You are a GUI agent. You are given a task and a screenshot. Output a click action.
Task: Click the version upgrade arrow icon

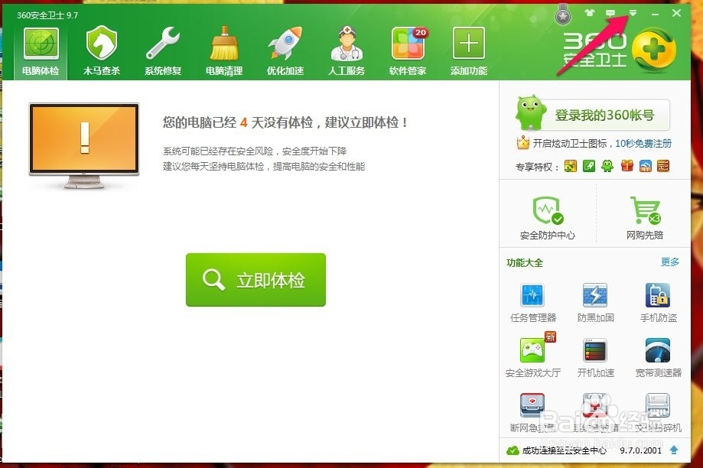673,450
